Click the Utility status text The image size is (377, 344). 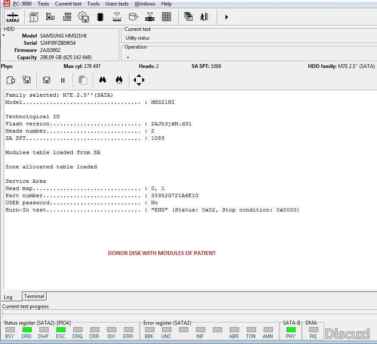pos(138,38)
